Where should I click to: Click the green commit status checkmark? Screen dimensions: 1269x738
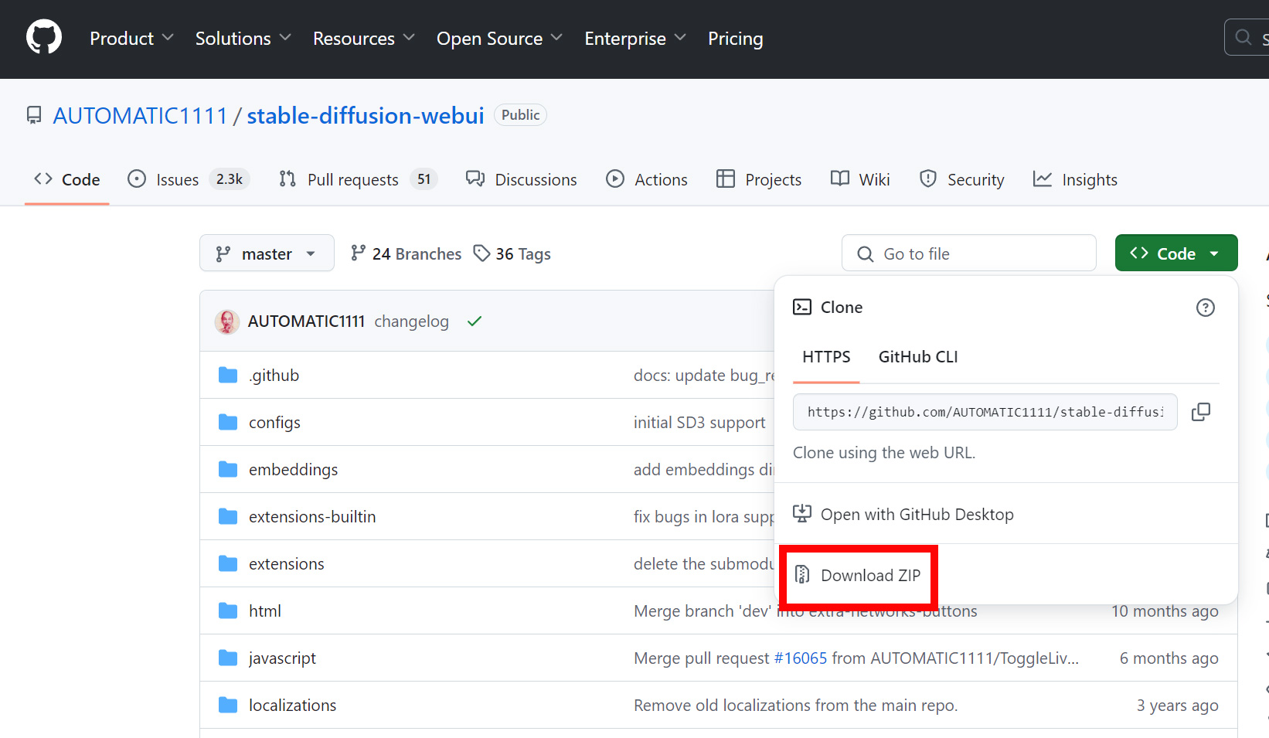tap(475, 321)
